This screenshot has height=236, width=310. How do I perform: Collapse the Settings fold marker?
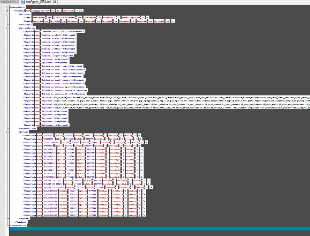(7, 14)
